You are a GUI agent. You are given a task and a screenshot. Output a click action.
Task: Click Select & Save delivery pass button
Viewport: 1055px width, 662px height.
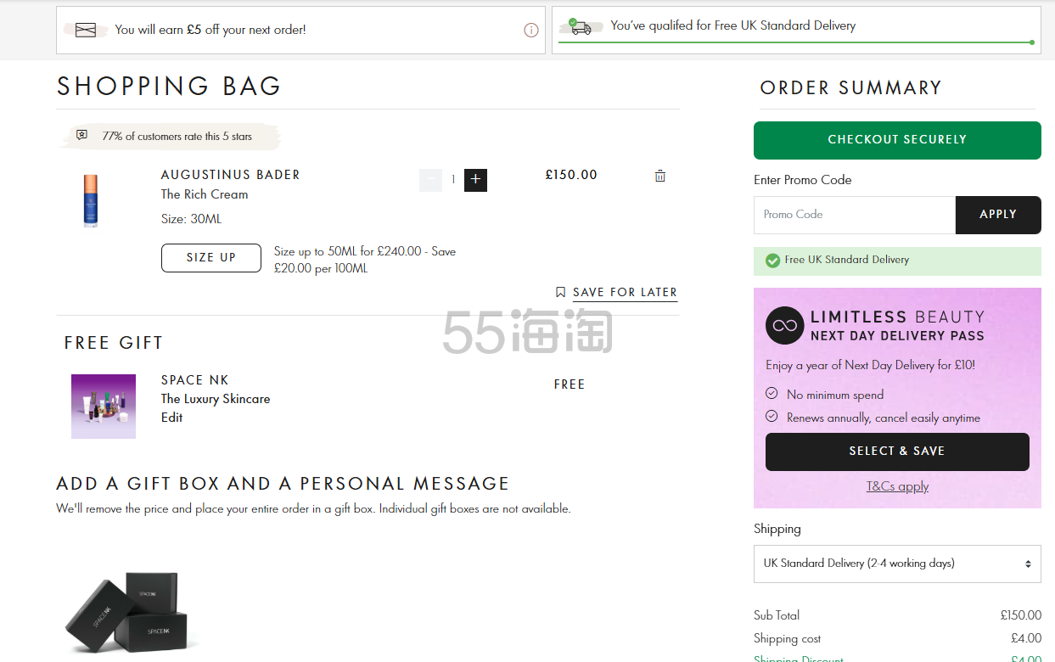pyautogui.click(x=897, y=452)
